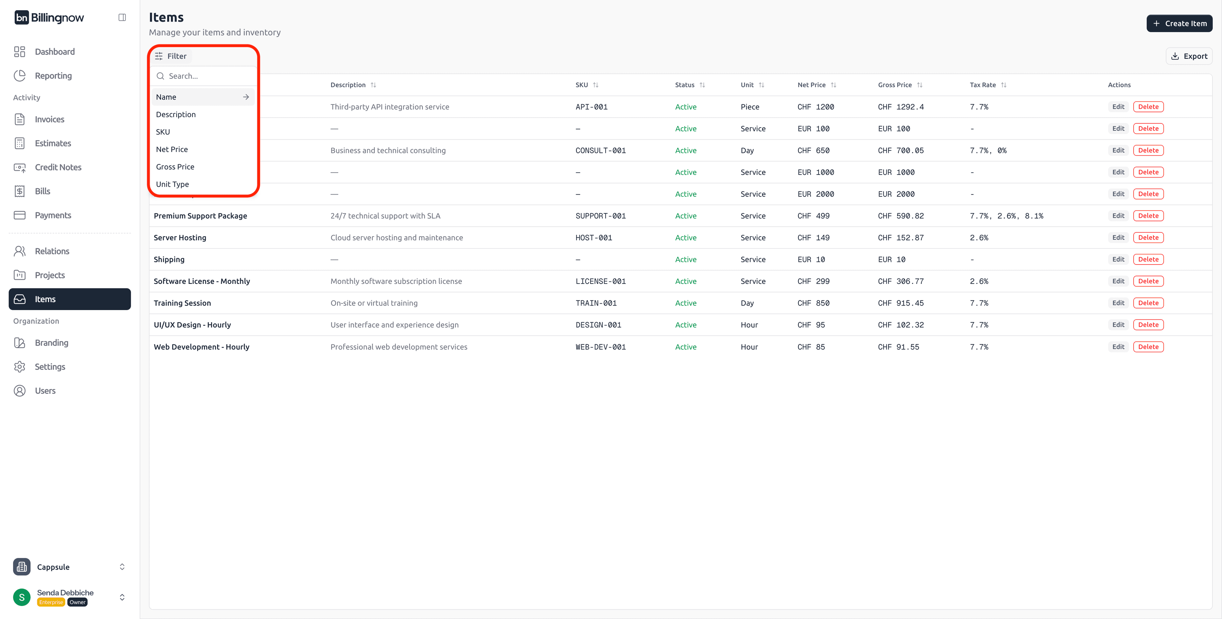Choose the Unit Type filter option
Viewport: 1222px width, 619px height.
[172, 184]
